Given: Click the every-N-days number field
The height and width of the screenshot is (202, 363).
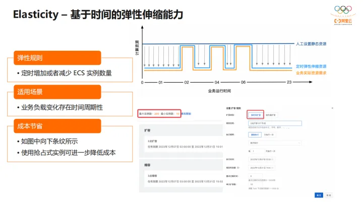Looking at the screenshot, I should point(258,151).
